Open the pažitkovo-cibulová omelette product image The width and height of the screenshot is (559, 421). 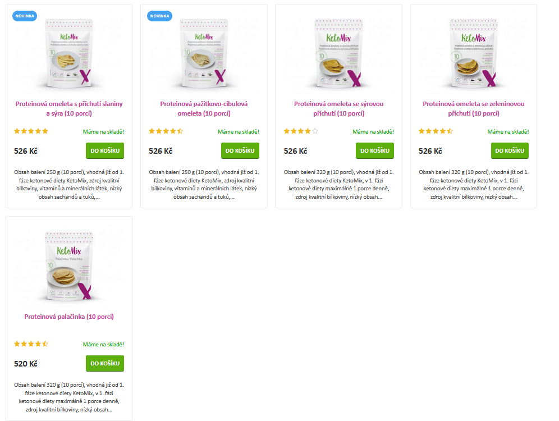(204, 53)
